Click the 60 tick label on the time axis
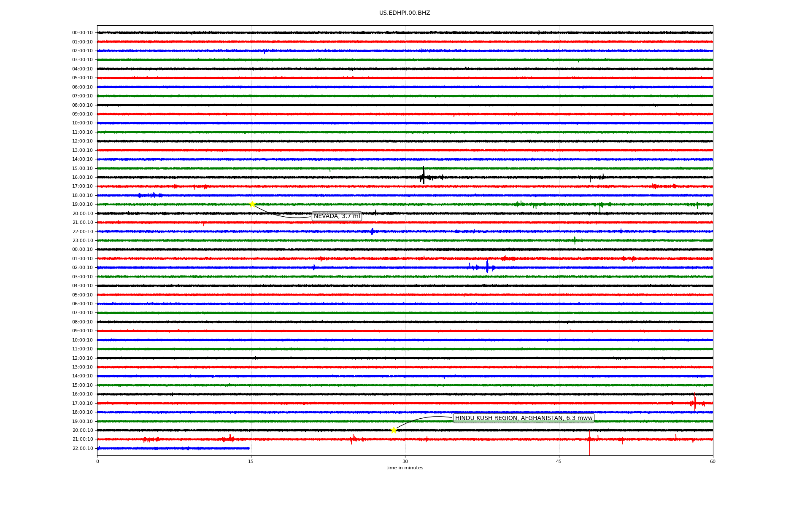Viewport: 810px width, 506px height. (713, 461)
